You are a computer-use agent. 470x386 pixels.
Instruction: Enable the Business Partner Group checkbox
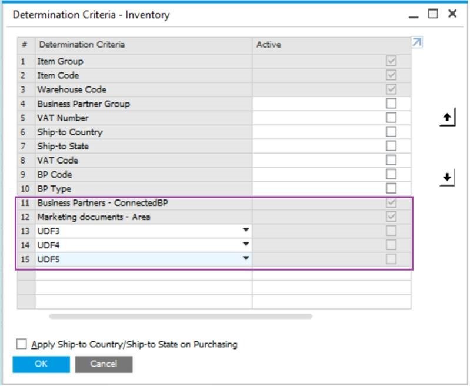(391, 104)
